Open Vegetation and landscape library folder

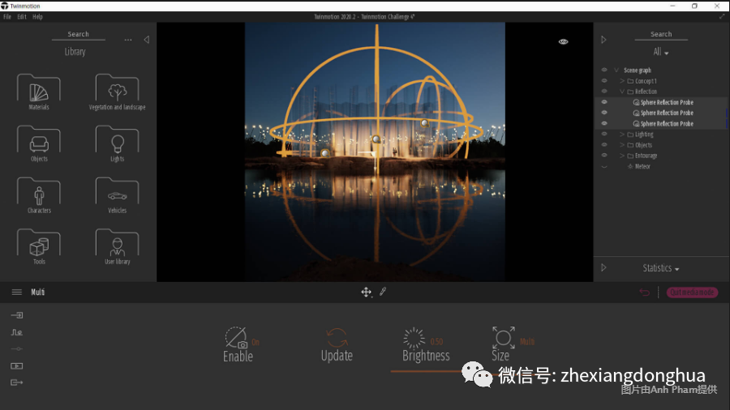(x=117, y=92)
